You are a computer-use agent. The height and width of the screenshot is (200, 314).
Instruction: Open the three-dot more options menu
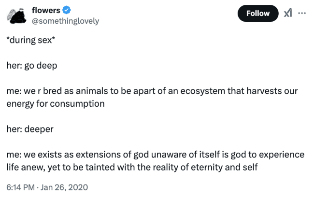point(302,13)
